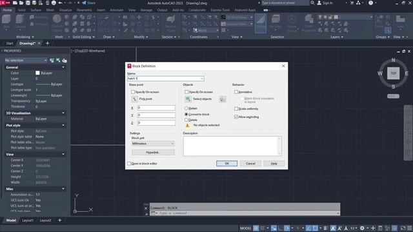Click the Undo arrow icon in title bar
The height and width of the screenshot is (232, 413).
click(60, 3)
